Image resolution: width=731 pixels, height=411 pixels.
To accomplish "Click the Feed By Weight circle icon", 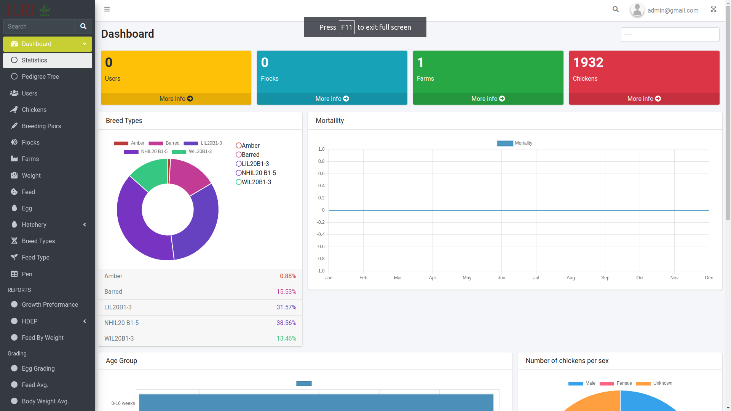I will coord(14,338).
